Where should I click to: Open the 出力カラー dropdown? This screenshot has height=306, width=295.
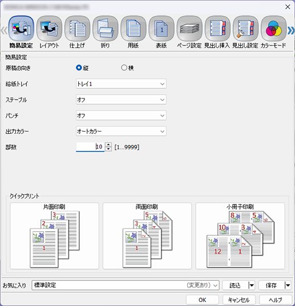point(121,131)
